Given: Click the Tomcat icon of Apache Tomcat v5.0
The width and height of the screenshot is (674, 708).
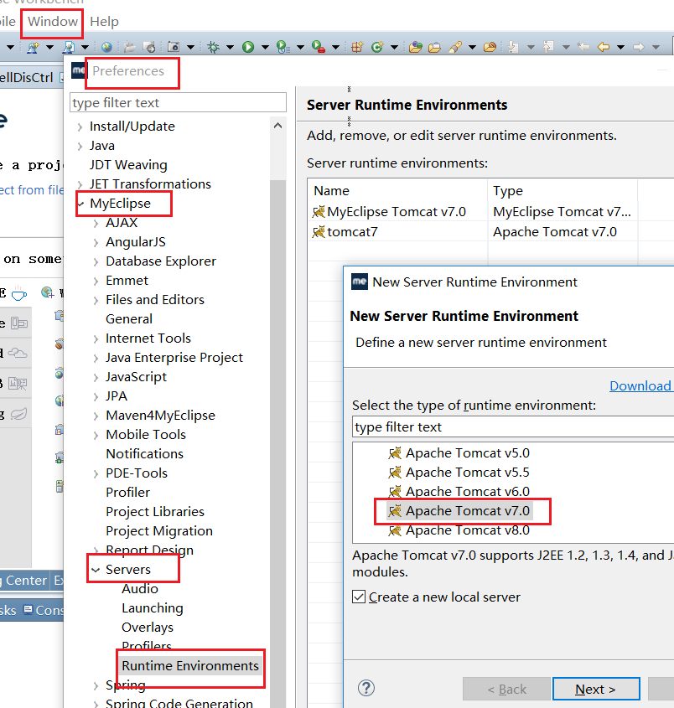Looking at the screenshot, I should click(x=395, y=453).
